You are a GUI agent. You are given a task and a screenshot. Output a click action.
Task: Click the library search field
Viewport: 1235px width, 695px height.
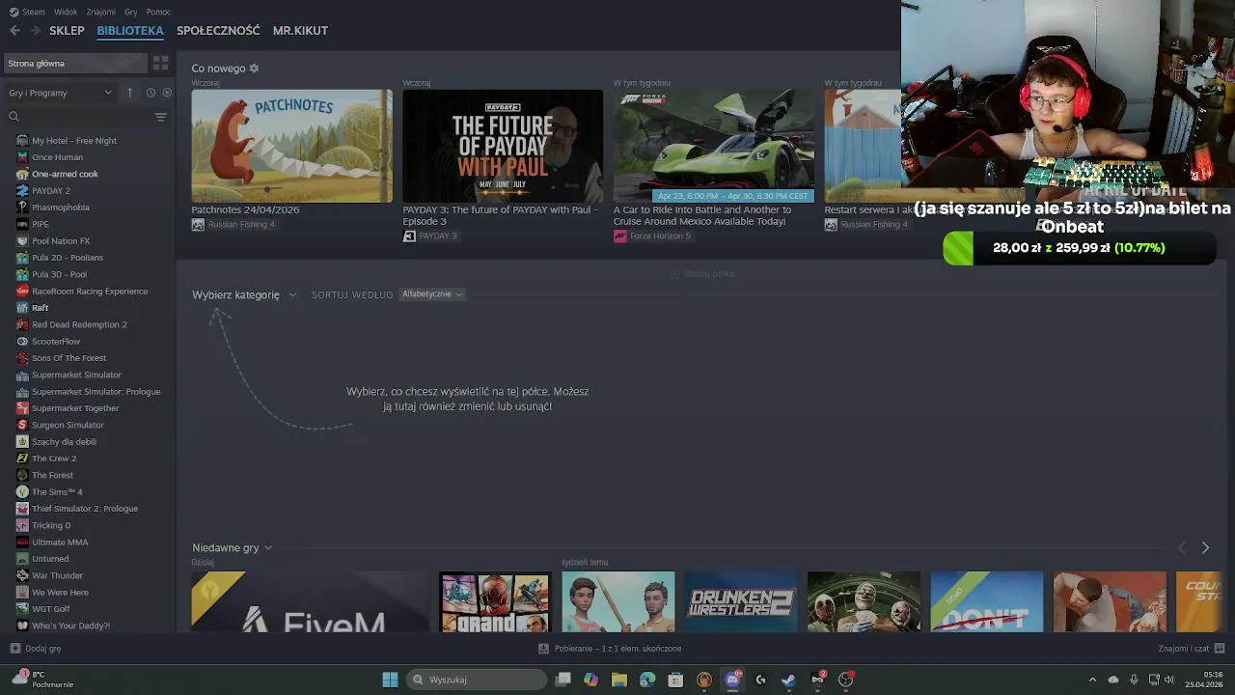(85, 117)
